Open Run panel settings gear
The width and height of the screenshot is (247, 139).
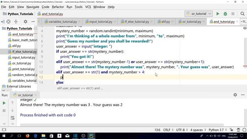(235, 95)
